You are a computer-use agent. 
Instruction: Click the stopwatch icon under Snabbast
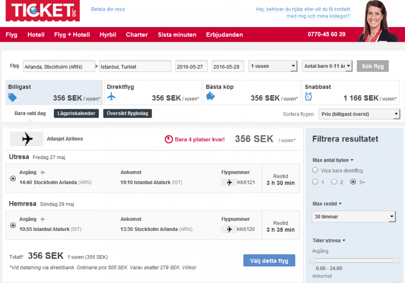(x=309, y=97)
